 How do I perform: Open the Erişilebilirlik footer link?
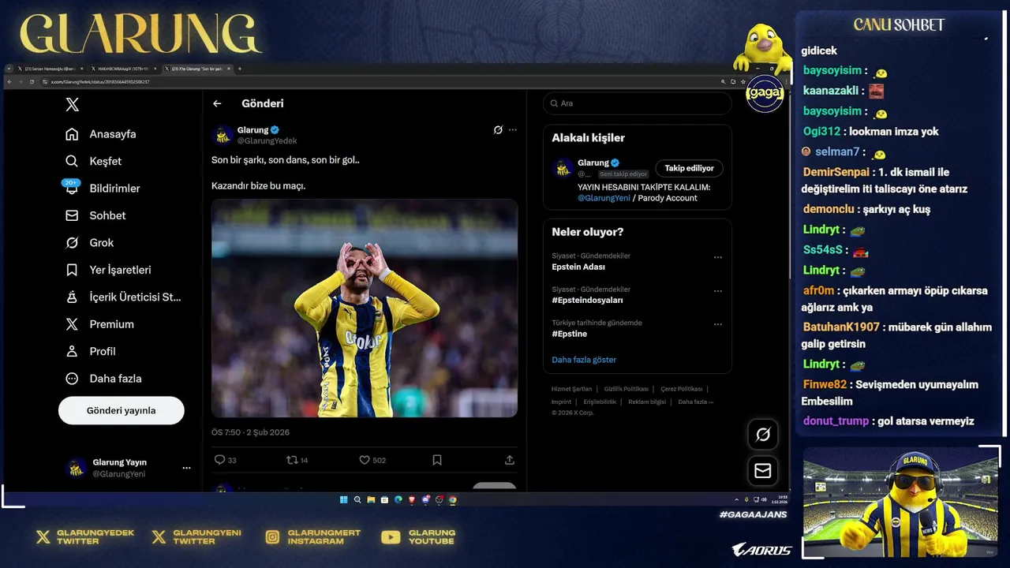pos(600,402)
